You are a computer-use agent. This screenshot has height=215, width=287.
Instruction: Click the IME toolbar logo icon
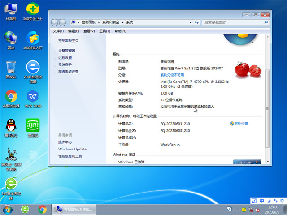click(254, 201)
